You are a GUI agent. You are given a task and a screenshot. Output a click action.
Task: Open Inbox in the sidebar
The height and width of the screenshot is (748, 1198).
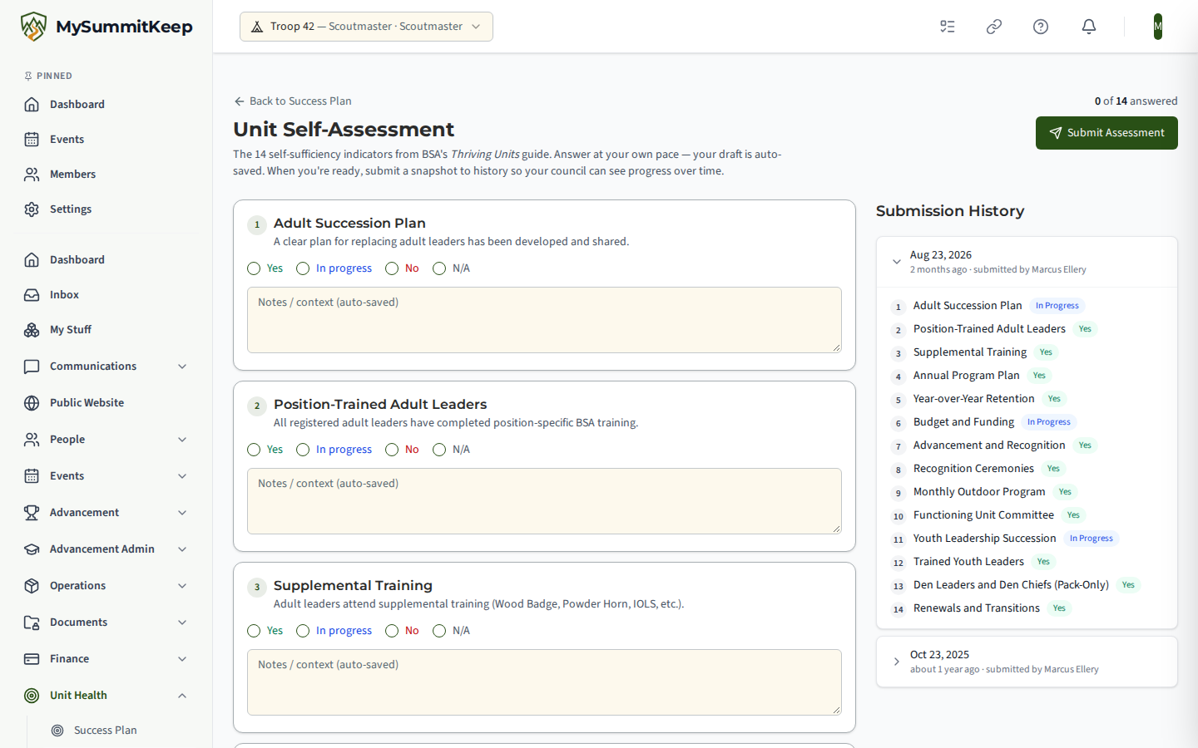106,294
